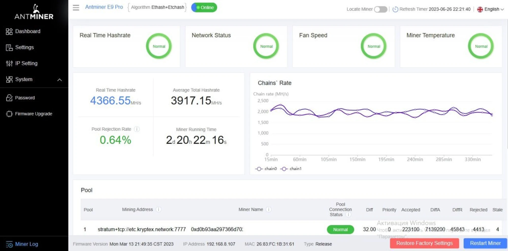Click the UK flag language icon
Screen dimensions: 508x251
(480, 9)
